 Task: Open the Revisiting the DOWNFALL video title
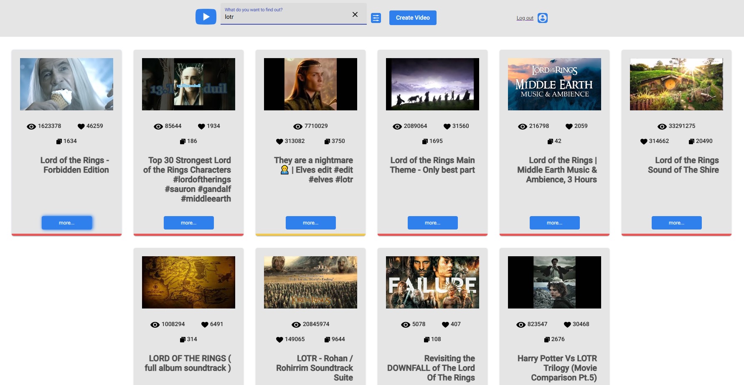pos(432,368)
